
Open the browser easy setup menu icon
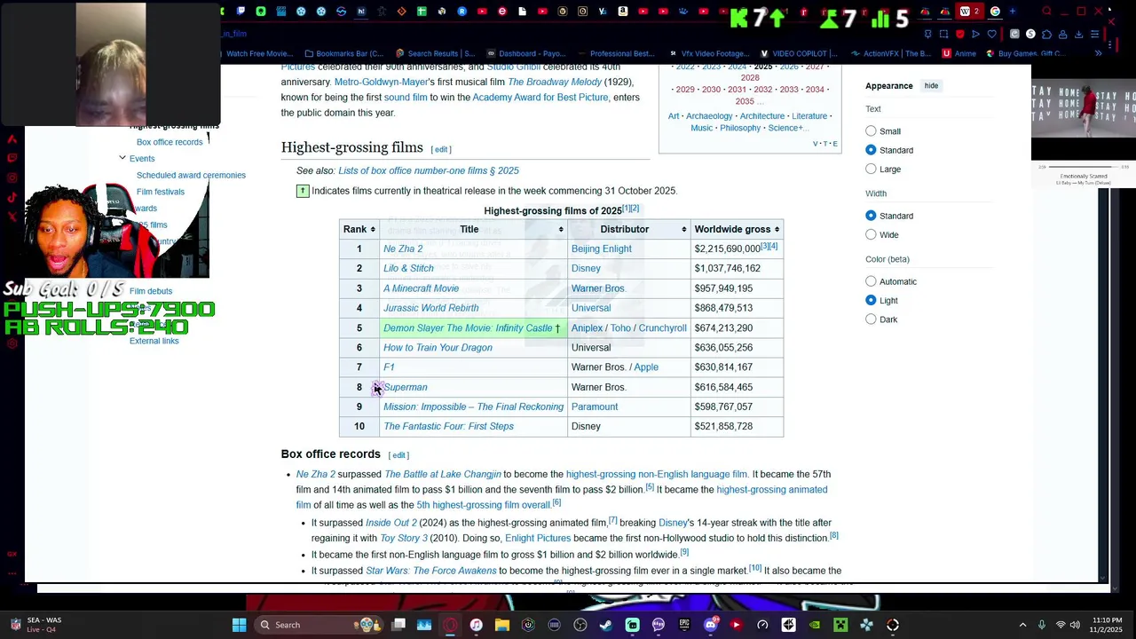(1094, 34)
